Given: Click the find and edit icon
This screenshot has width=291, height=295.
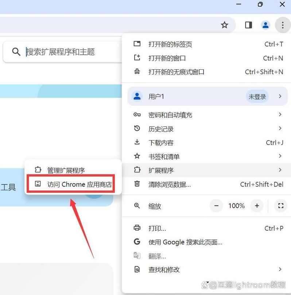Looking at the screenshot, I should pos(137,269).
